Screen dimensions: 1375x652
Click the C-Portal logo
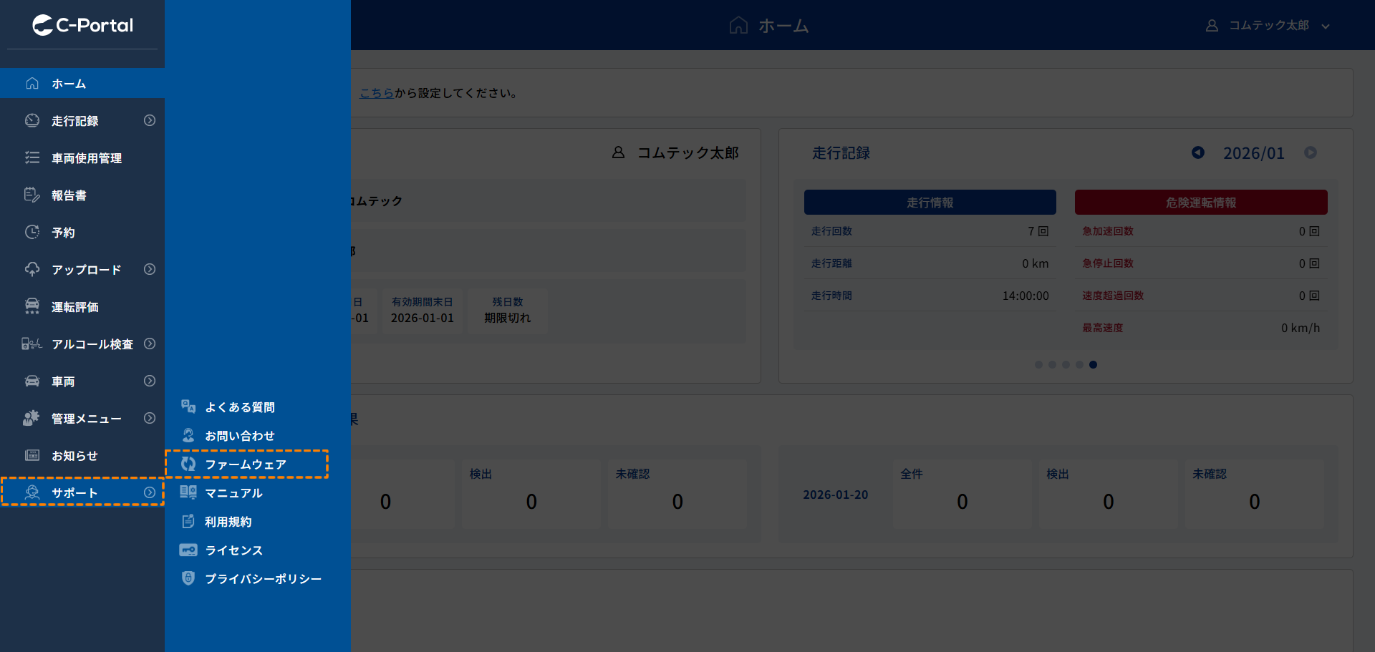pyautogui.click(x=82, y=25)
